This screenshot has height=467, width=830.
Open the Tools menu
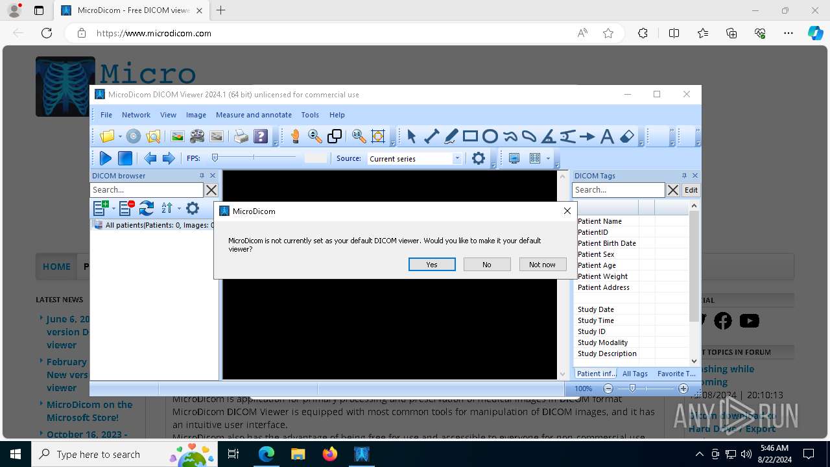tap(310, 115)
